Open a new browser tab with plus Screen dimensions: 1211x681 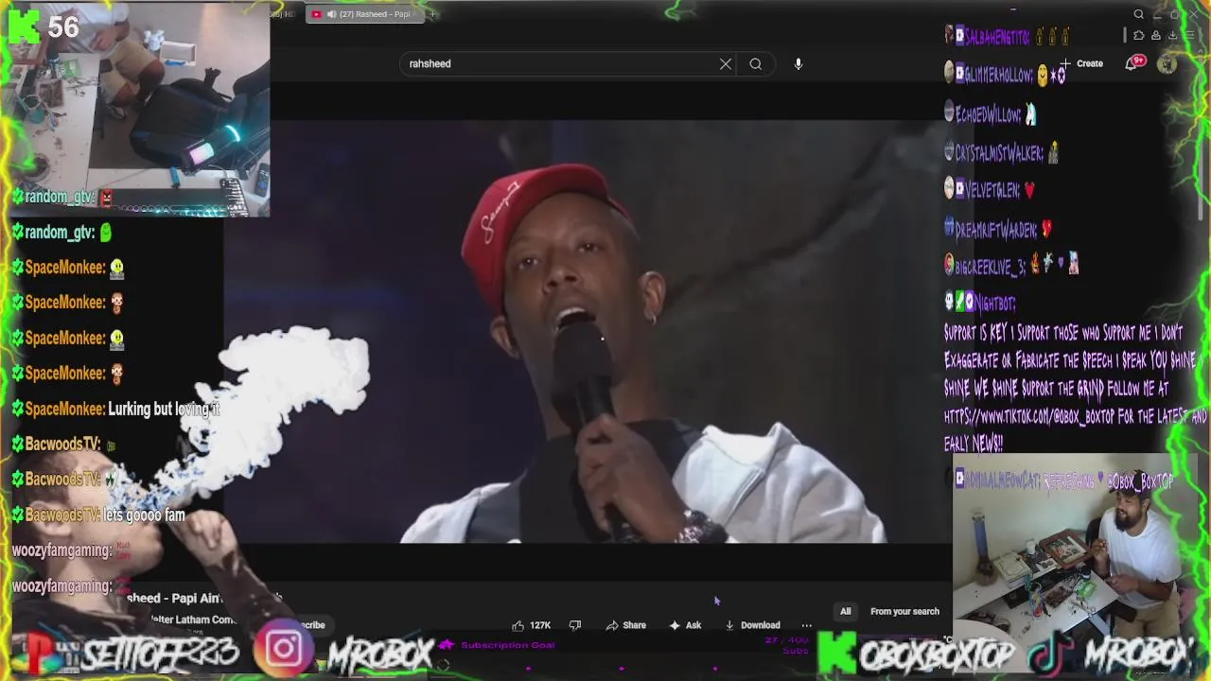[x=432, y=14]
